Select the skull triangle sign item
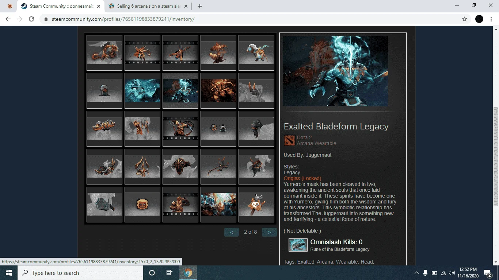 point(256,205)
